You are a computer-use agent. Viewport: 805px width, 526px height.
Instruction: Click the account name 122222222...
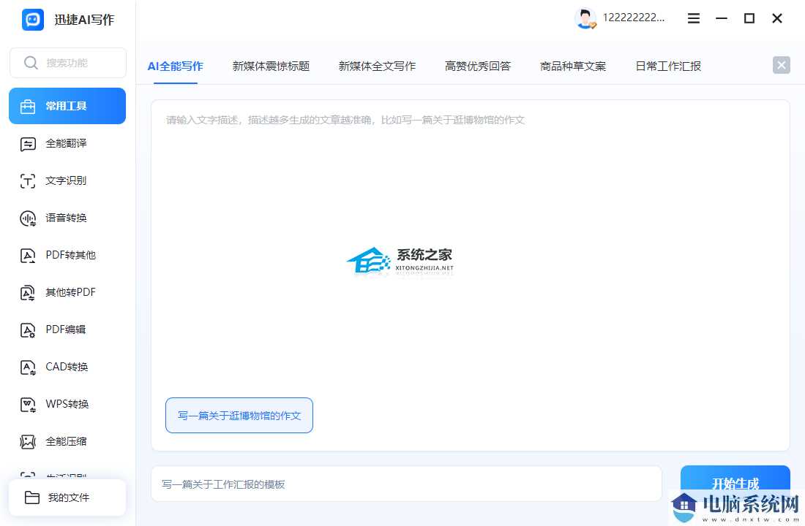634,18
